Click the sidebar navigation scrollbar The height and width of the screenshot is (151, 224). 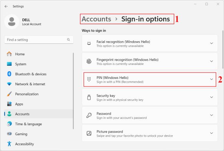point(73,91)
